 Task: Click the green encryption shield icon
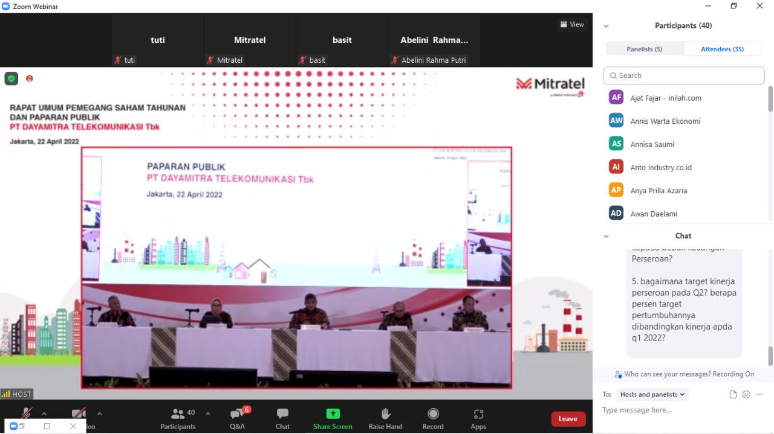pyautogui.click(x=11, y=78)
